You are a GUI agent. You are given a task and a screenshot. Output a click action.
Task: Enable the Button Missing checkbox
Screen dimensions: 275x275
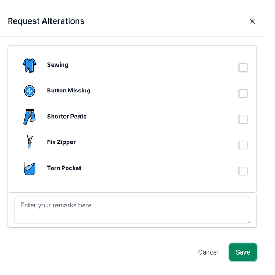[243, 93]
